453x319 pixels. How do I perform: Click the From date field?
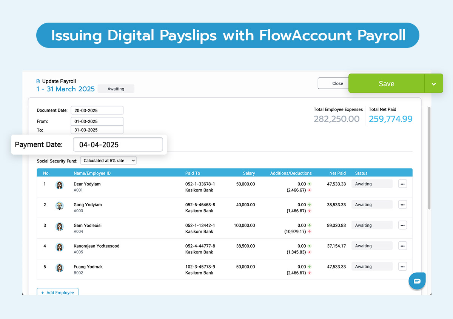97,121
